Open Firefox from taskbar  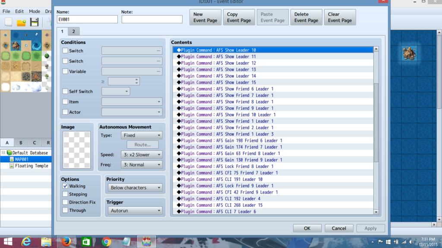[x=66, y=242]
